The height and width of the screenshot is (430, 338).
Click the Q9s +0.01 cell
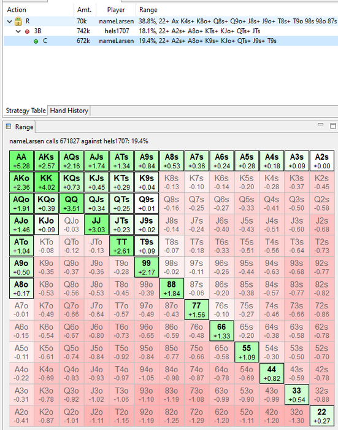click(147, 203)
